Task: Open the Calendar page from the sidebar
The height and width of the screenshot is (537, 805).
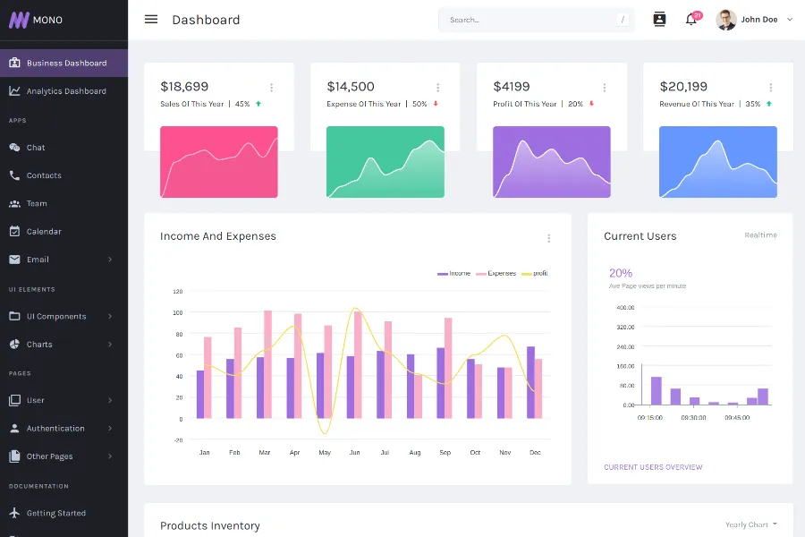Action: click(44, 232)
